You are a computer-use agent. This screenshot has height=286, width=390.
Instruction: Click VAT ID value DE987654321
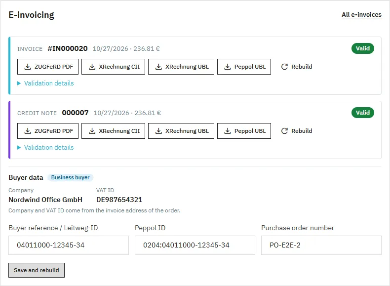pyautogui.click(x=119, y=200)
